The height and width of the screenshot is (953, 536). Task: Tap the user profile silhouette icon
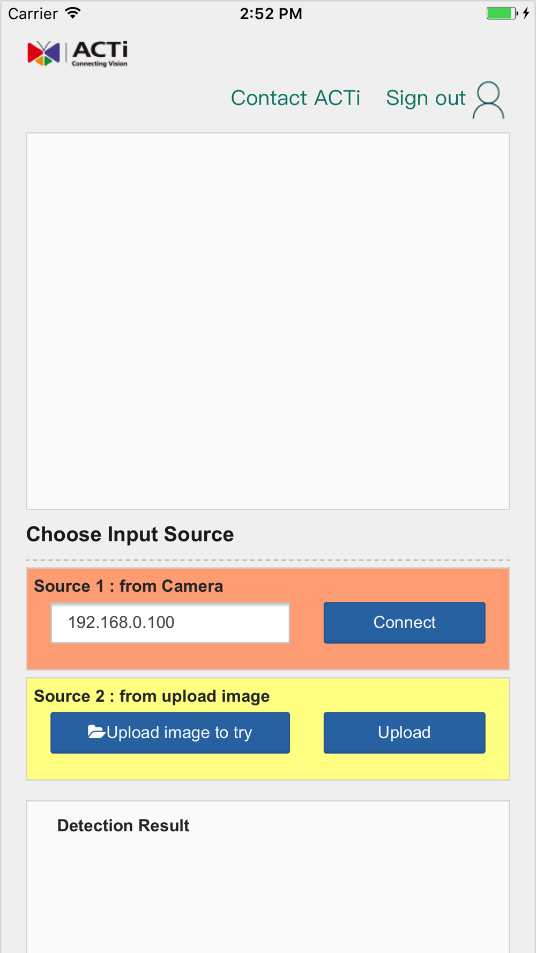[488, 100]
